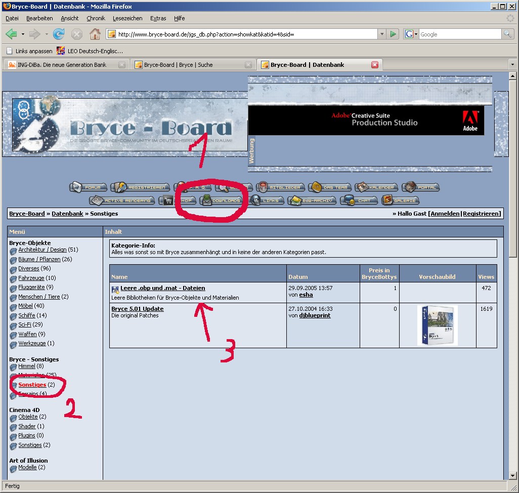Image resolution: width=519 pixels, height=493 pixels.
Task: Open the Galerie navigation button
Action: 400,200
